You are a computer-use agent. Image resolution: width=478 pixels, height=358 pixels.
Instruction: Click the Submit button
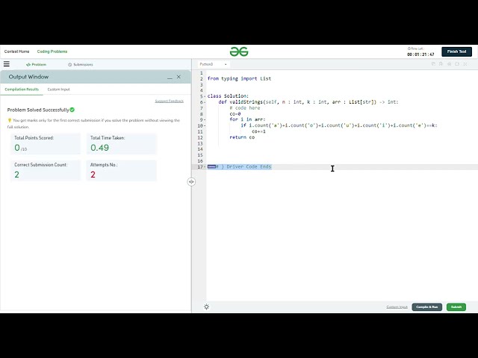click(456, 307)
